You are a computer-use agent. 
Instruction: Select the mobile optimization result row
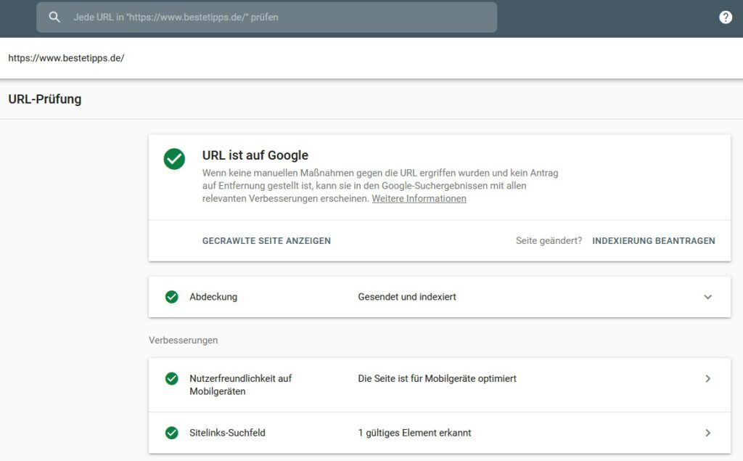click(435, 378)
